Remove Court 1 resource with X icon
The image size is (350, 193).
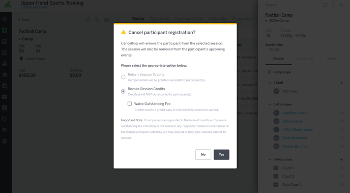(x=342, y=168)
